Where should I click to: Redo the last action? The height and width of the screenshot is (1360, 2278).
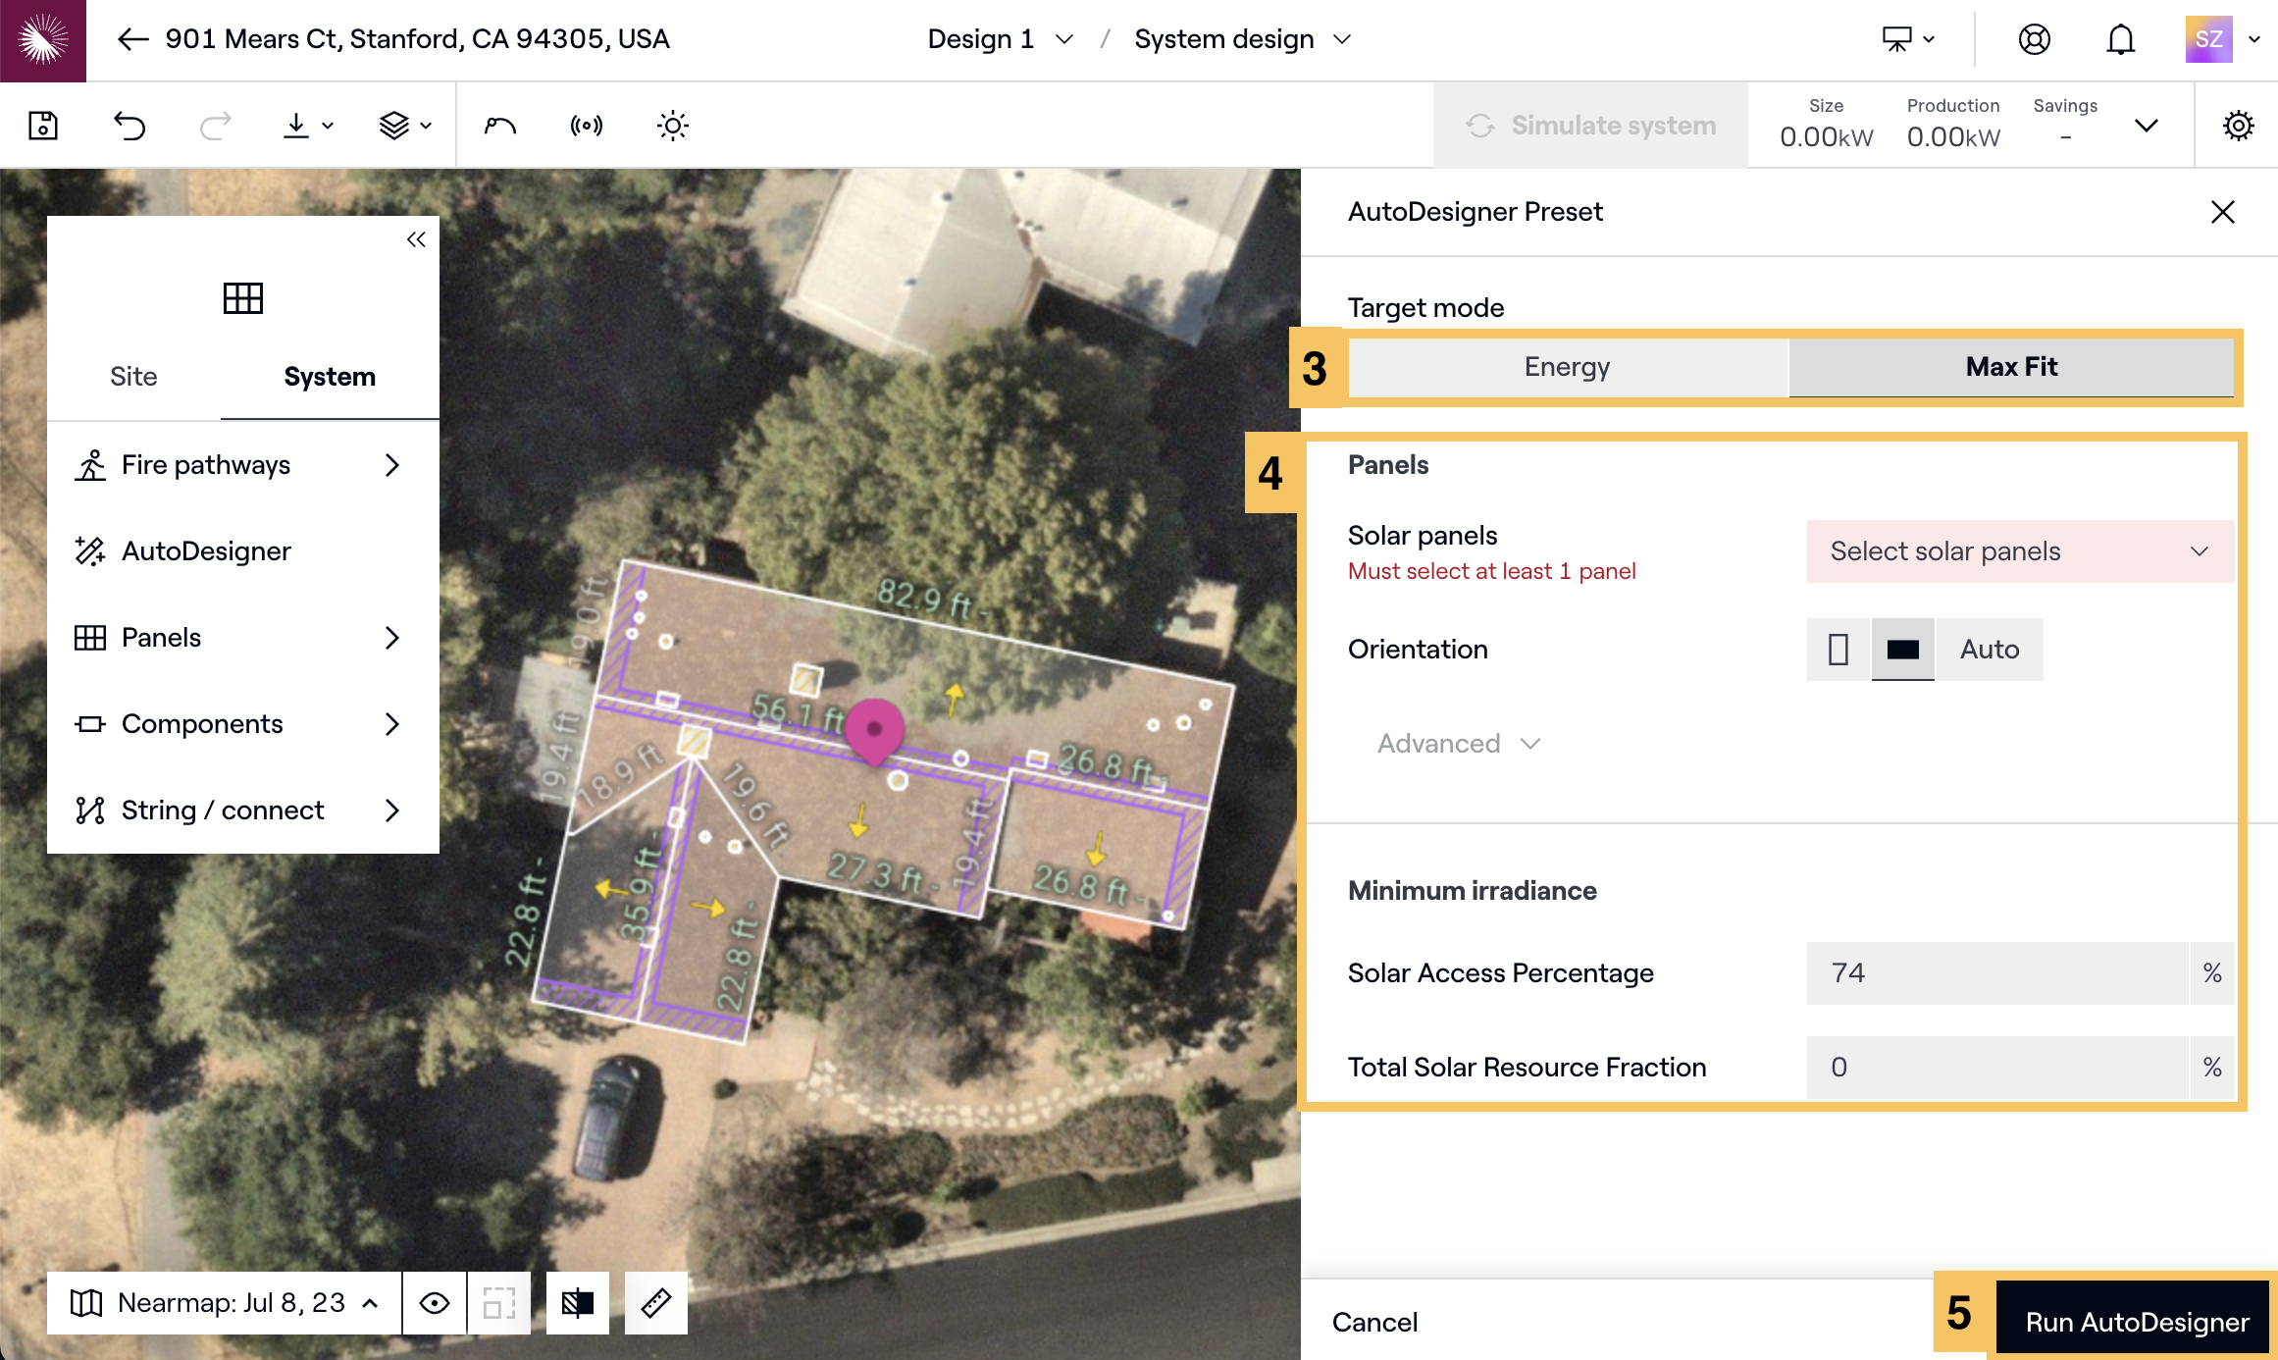(x=215, y=126)
